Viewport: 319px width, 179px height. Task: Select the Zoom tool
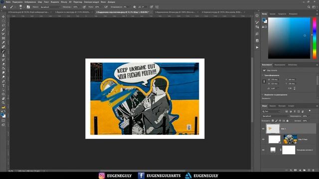tap(3, 103)
